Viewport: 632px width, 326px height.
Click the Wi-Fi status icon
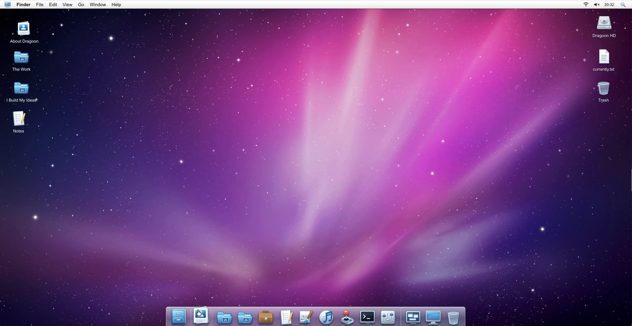click(586, 5)
